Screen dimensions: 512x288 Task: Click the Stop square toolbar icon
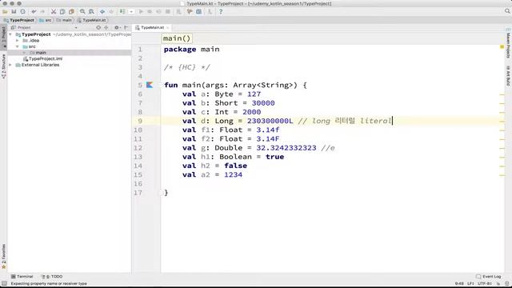tap(168, 12)
